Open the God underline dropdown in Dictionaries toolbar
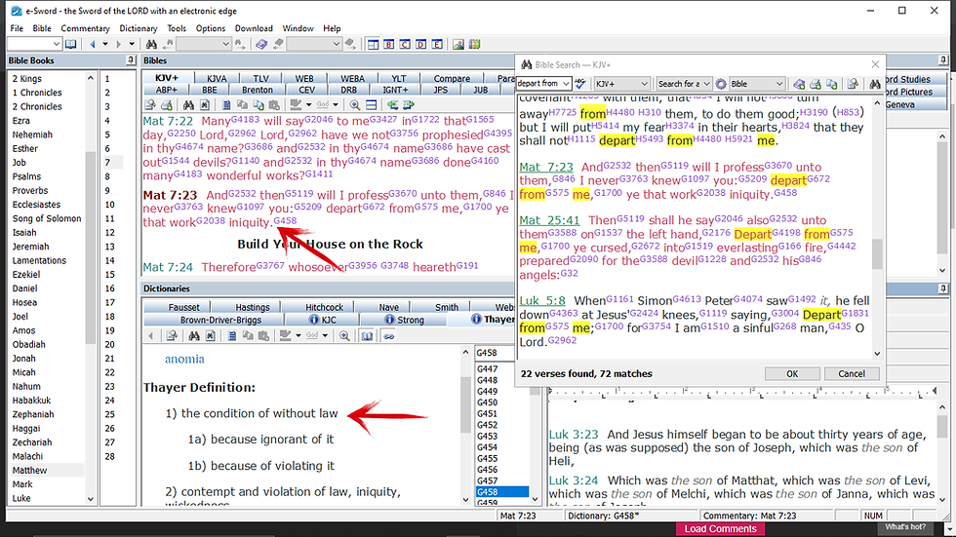The height and width of the screenshot is (537, 956). coord(325,335)
